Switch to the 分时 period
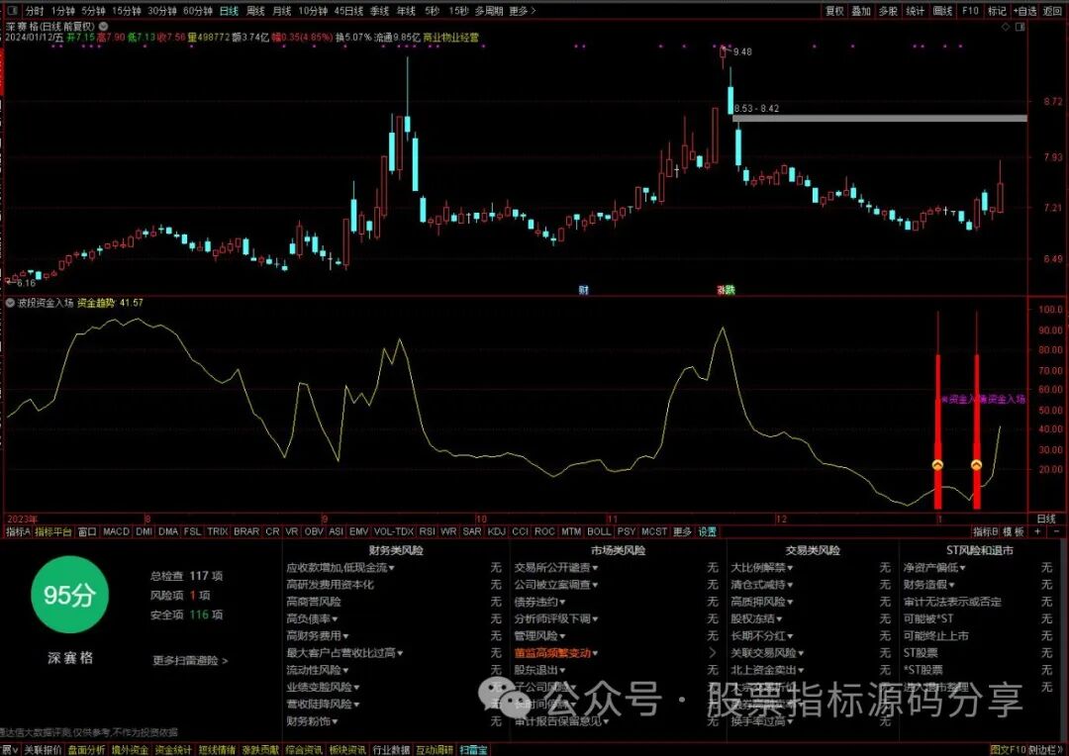Screen dimensions: 1069x756 [34, 11]
